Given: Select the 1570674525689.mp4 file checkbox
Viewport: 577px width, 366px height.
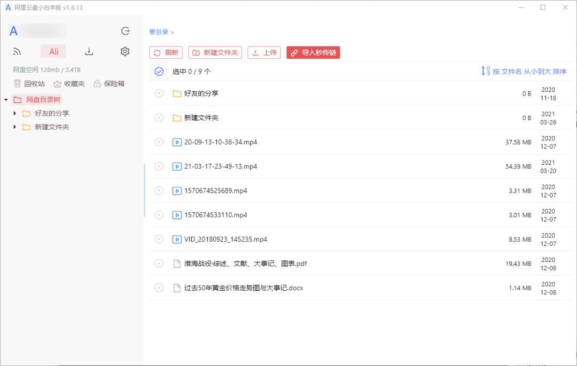Looking at the screenshot, I should pyautogui.click(x=159, y=190).
